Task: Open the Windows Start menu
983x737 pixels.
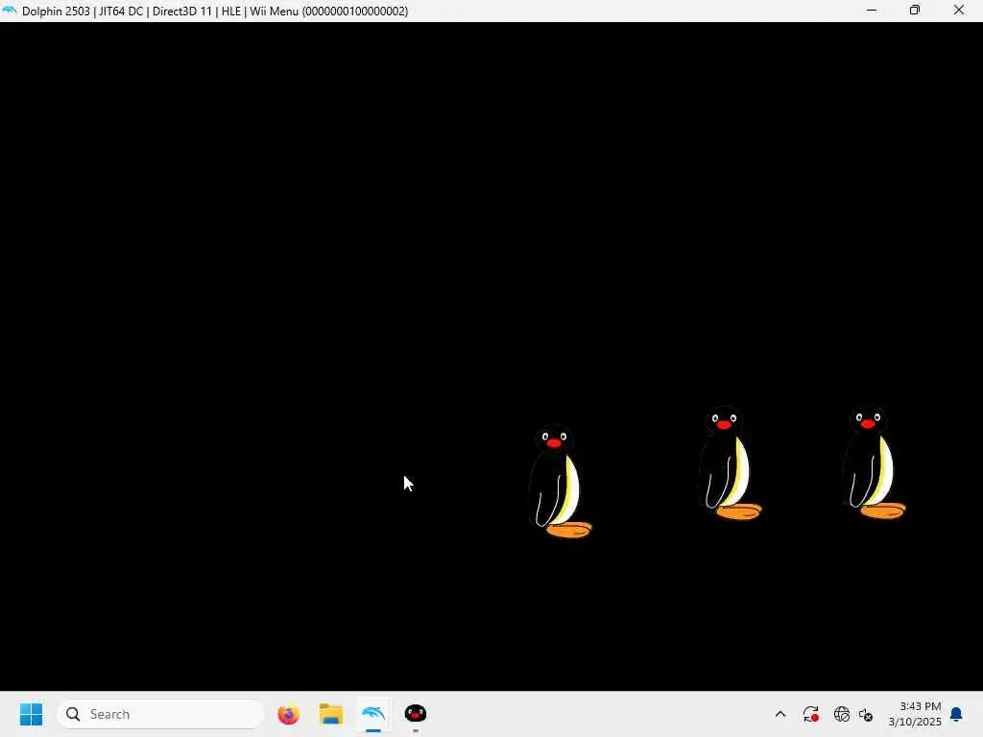Action: click(31, 714)
